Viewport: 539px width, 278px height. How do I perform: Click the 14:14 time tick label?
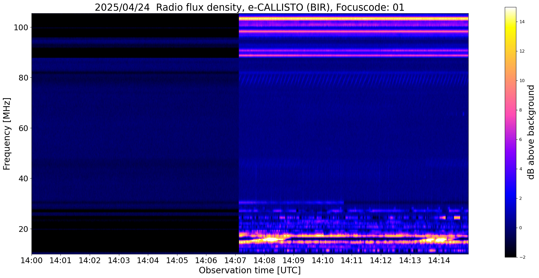pos(439,260)
